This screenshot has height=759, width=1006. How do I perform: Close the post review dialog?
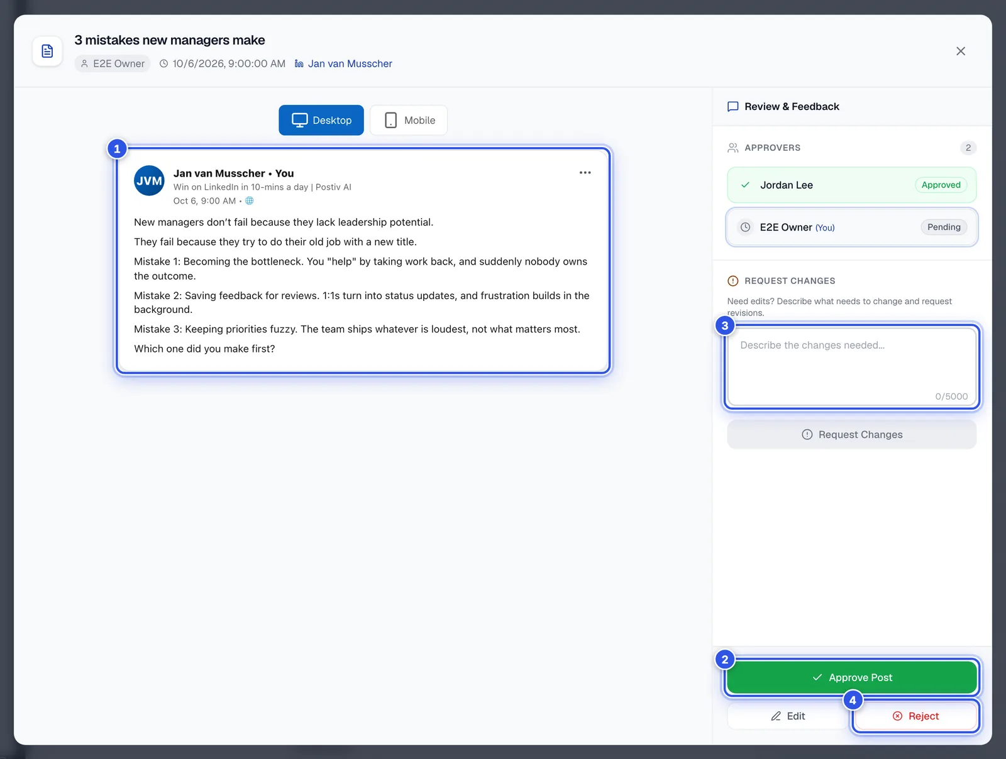[x=960, y=52]
